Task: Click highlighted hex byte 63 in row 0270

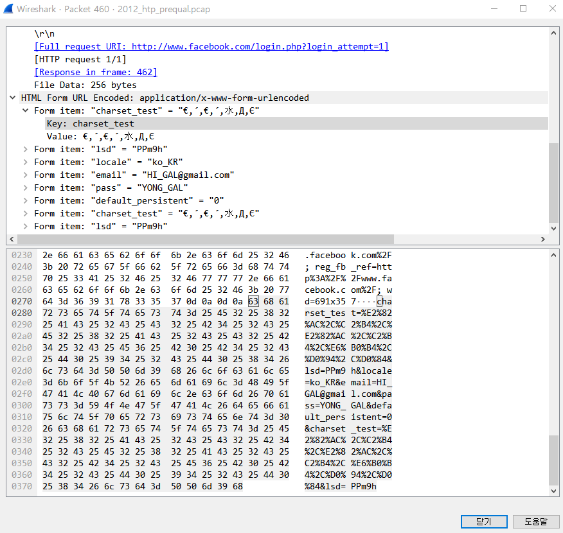Action: (253, 302)
